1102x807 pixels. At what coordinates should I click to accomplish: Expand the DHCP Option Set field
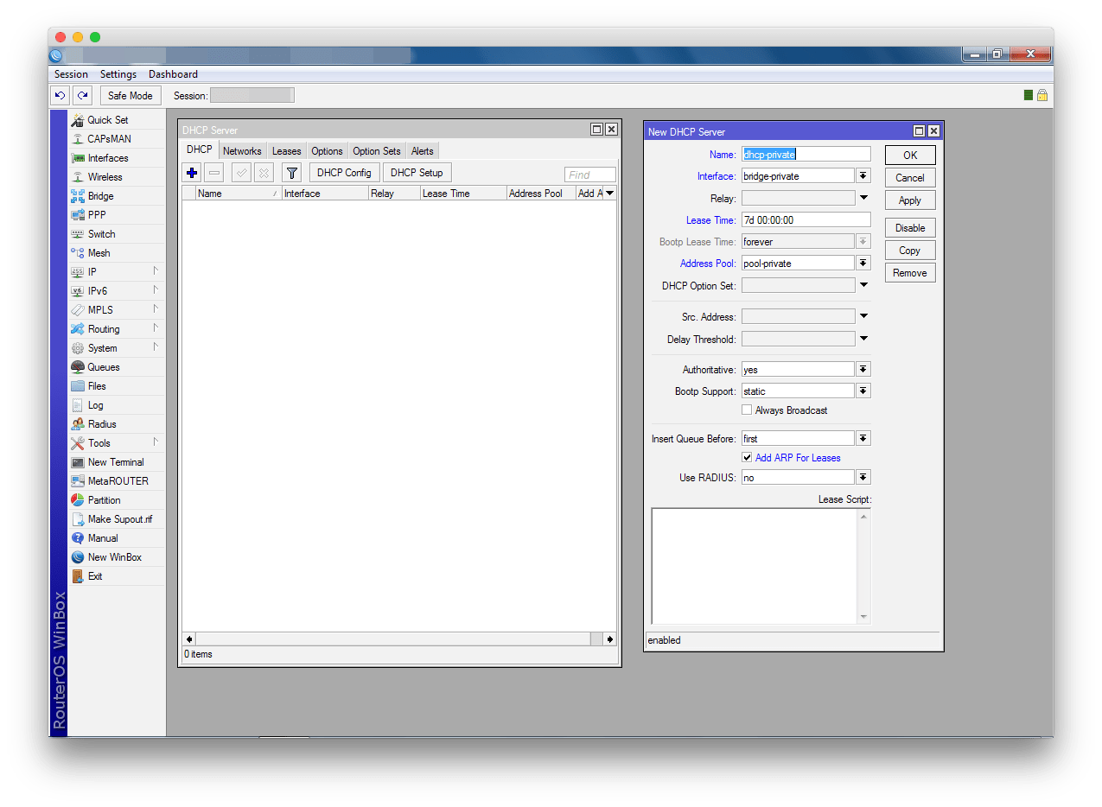(x=863, y=285)
